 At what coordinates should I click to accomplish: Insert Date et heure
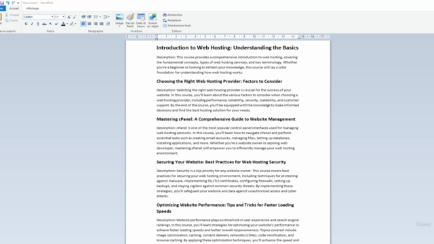click(x=141, y=20)
